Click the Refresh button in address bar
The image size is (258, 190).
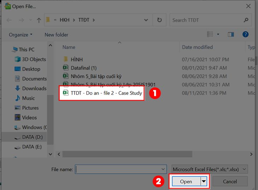tap(159, 20)
